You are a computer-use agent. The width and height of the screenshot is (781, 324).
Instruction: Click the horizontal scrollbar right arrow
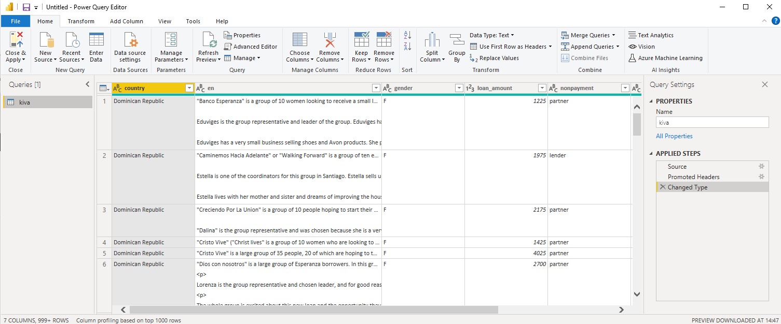pyautogui.click(x=621, y=310)
